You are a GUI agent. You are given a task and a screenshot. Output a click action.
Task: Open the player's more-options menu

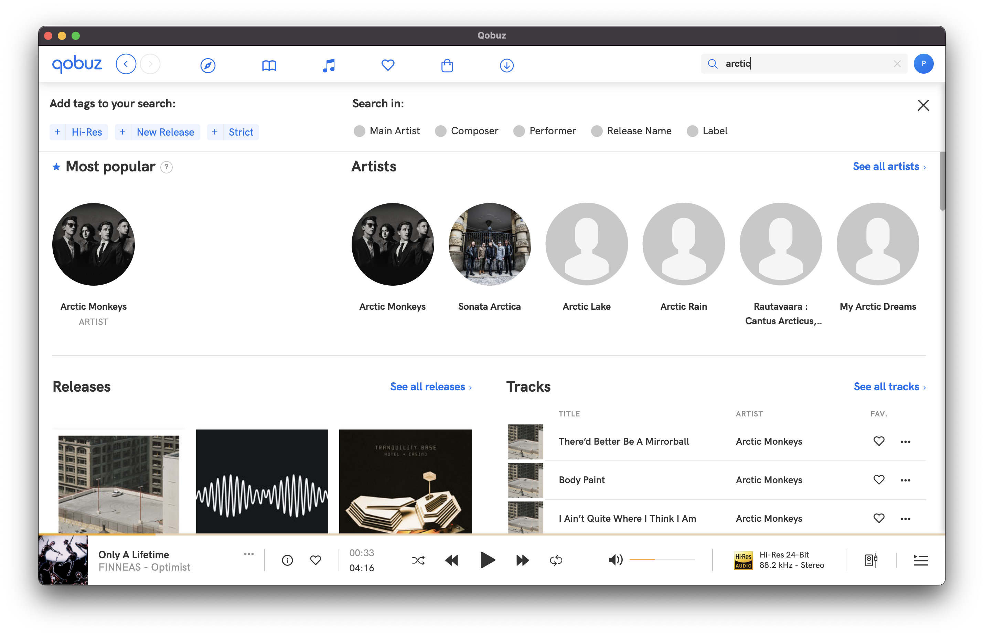[248, 554]
